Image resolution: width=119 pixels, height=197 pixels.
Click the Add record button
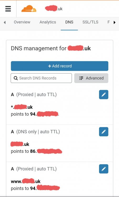tap(60, 66)
